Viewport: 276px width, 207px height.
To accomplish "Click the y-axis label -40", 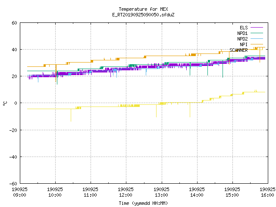I will 13,157.
